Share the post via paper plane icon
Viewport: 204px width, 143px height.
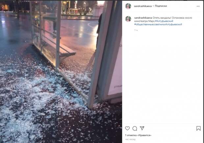tap(142, 128)
